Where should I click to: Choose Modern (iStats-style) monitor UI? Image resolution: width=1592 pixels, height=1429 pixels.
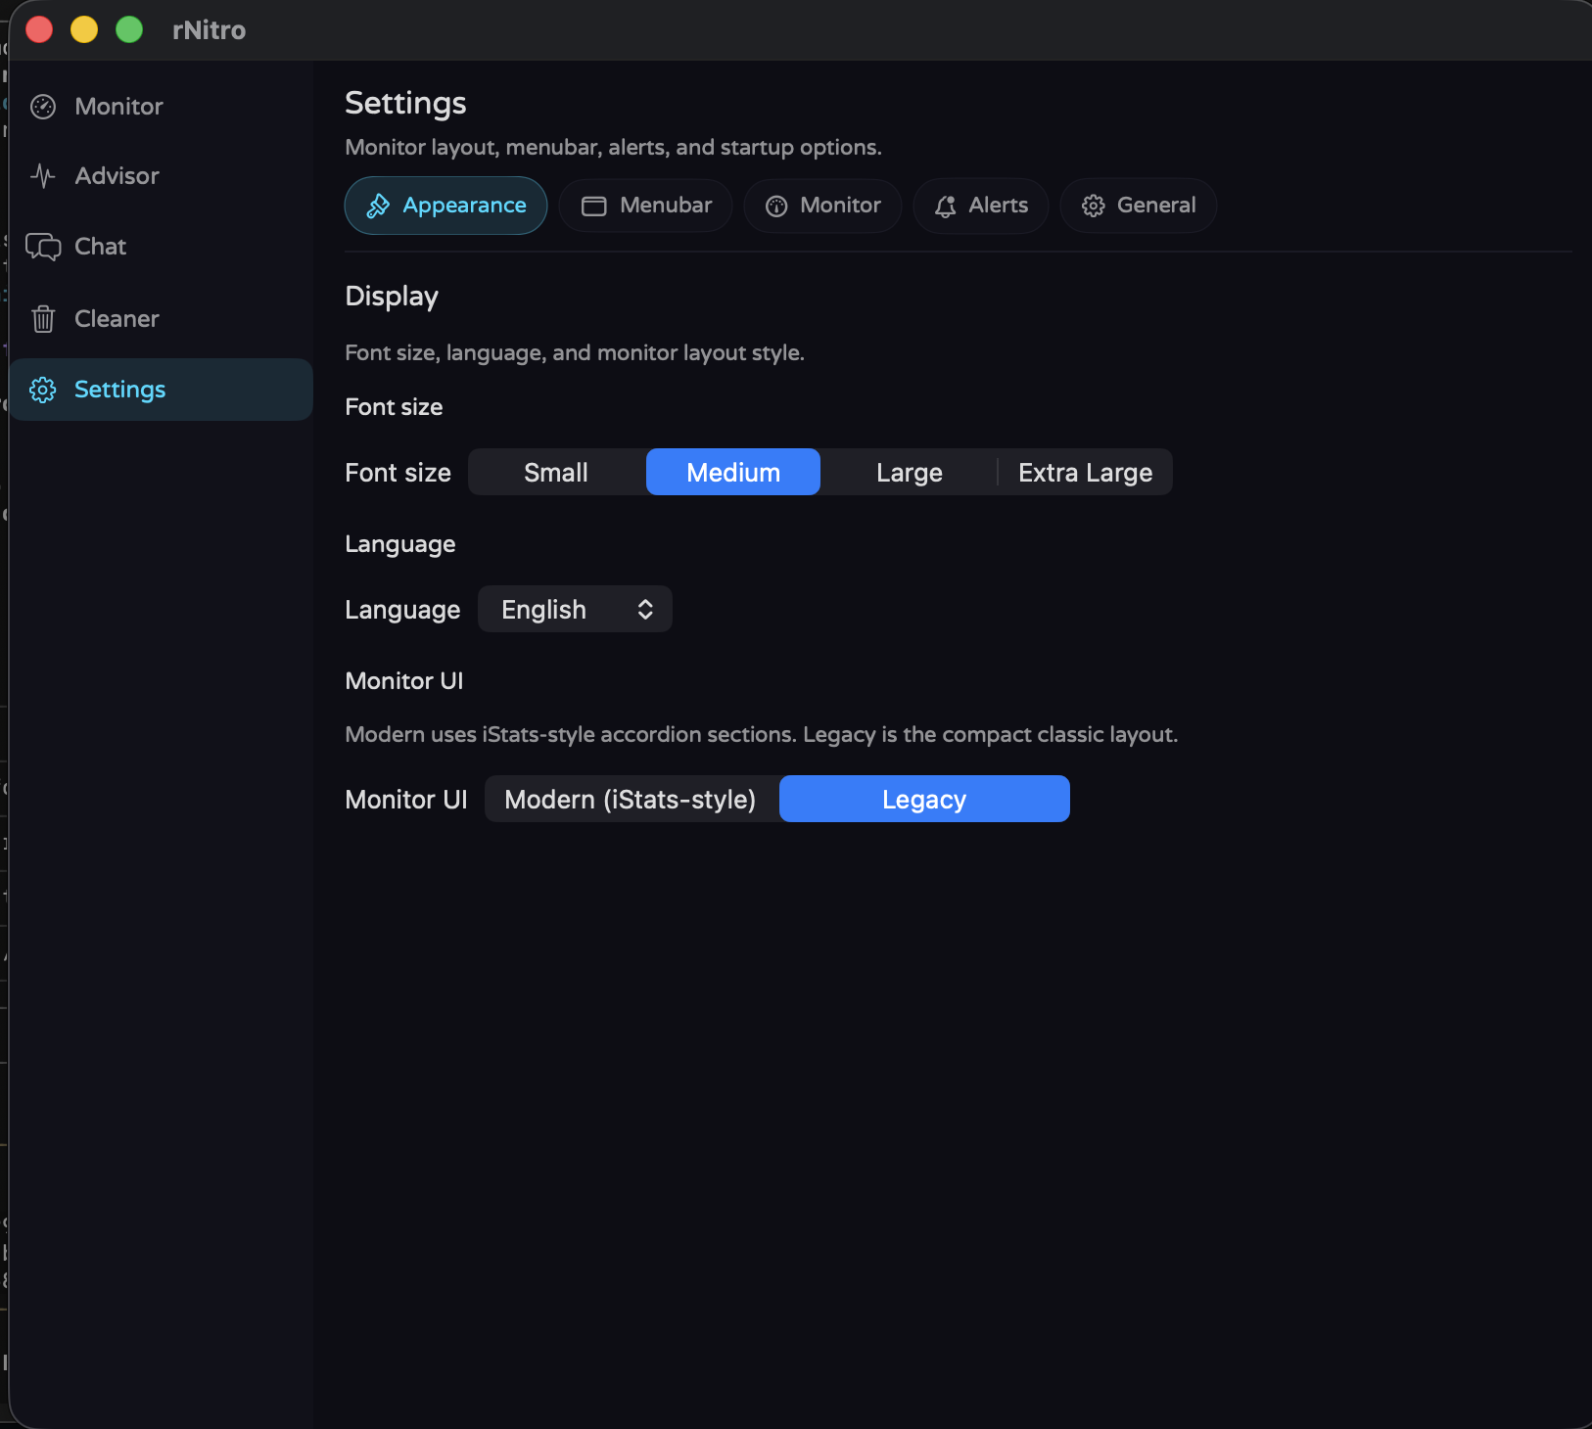pos(631,800)
